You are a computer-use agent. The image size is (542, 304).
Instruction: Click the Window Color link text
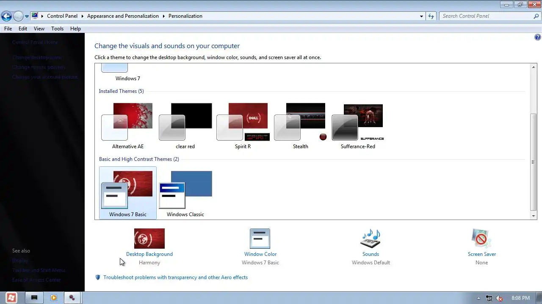pyautogui.click(x=260, y=254)
